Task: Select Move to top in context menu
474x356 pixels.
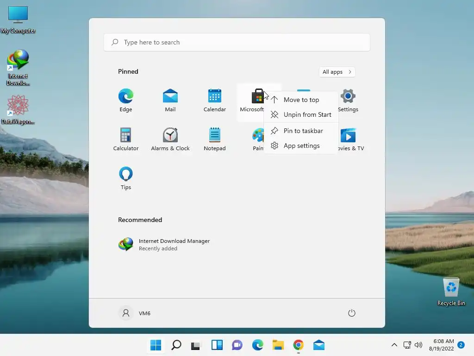Action: 301,100
